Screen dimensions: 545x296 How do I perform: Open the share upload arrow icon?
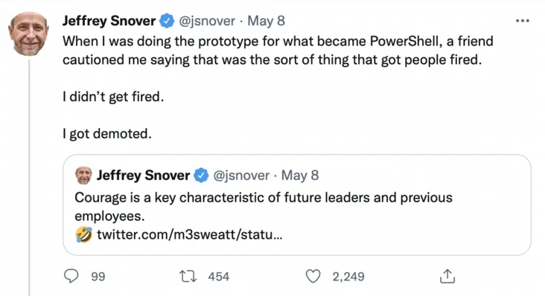pos(447,276)
